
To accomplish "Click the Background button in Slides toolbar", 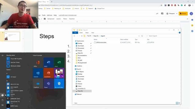I will click(x=51, y=19).
